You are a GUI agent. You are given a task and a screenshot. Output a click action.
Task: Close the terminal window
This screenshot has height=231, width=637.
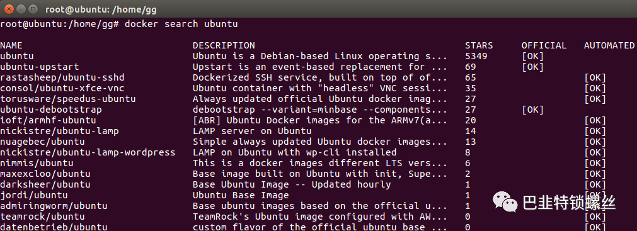9,8
